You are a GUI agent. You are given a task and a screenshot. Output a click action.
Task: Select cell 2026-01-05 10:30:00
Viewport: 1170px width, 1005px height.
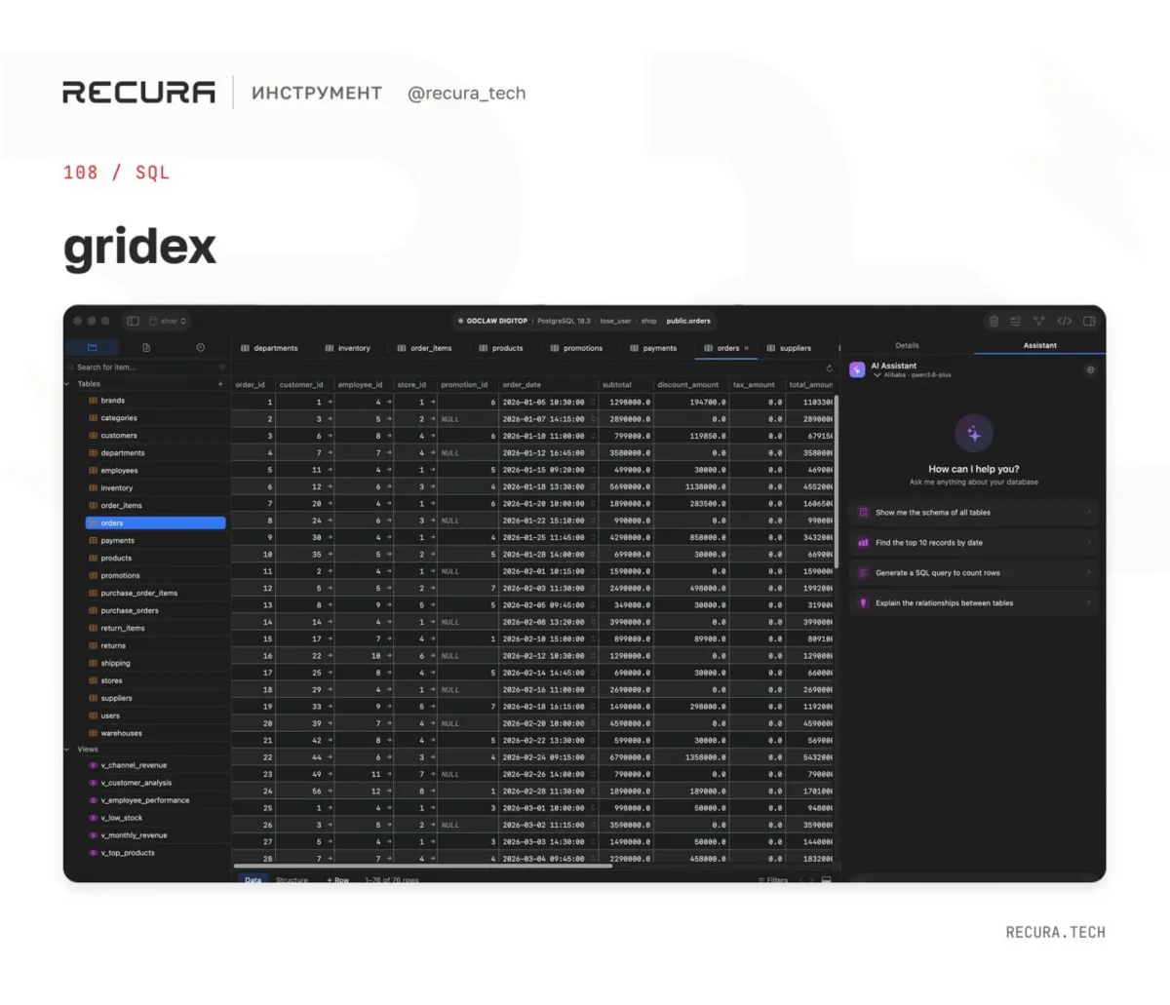[547, 402]
